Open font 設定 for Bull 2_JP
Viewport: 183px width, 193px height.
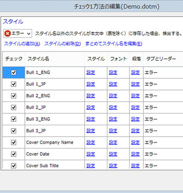click(113, 107)
